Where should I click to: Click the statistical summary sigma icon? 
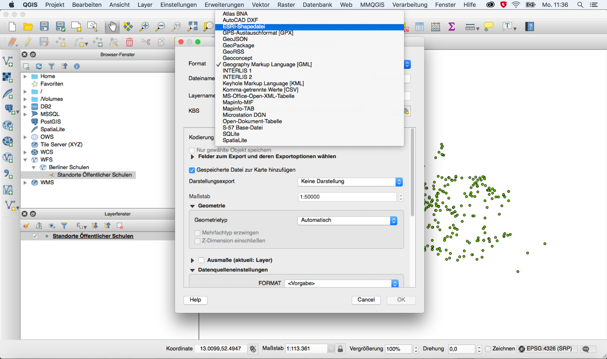tap(451, 27)
